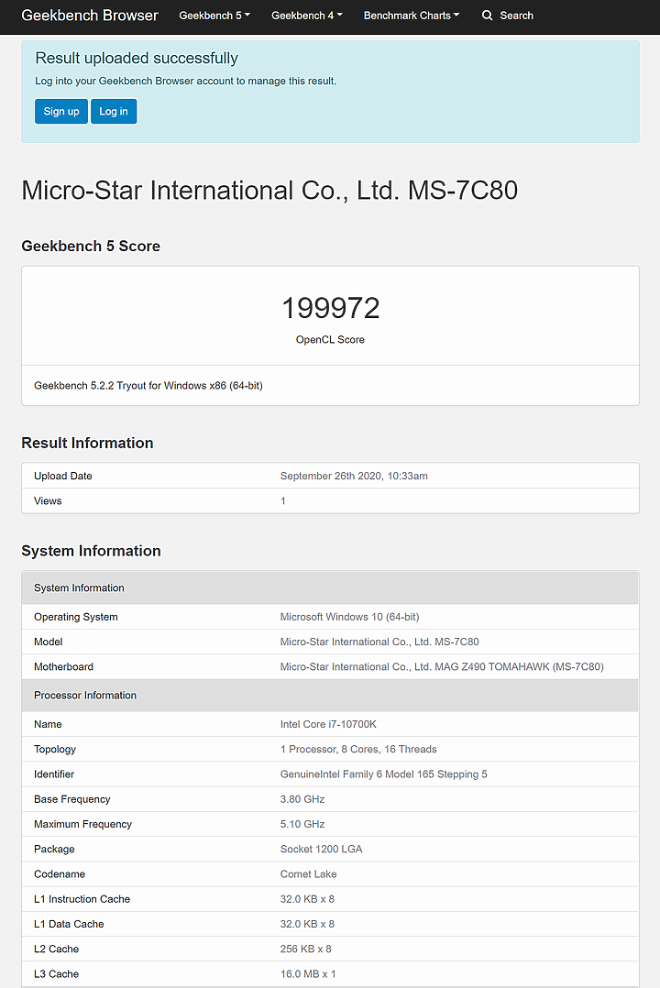Click the Topology row label
This screenshot has height=988, width=660.
[x=55, y=749]
